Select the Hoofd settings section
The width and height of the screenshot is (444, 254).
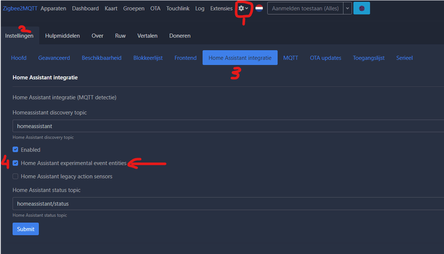(19, 58)
